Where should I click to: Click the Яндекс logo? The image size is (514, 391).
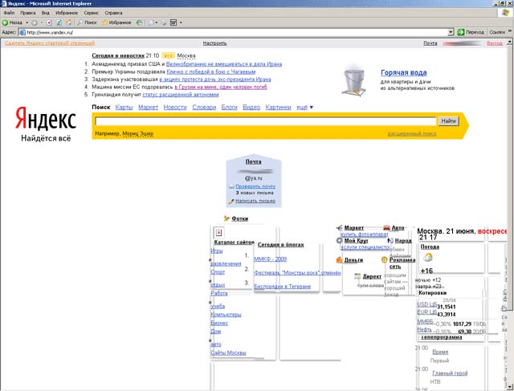tap(46, 118)
